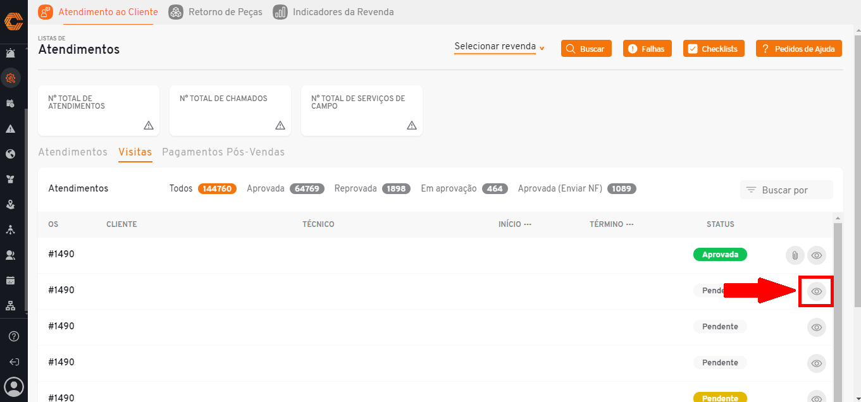This screenshot has height=402, width=861.
Task: Open attachment paperclip on the Aprovada row
Action: click(x=795, y=255)
